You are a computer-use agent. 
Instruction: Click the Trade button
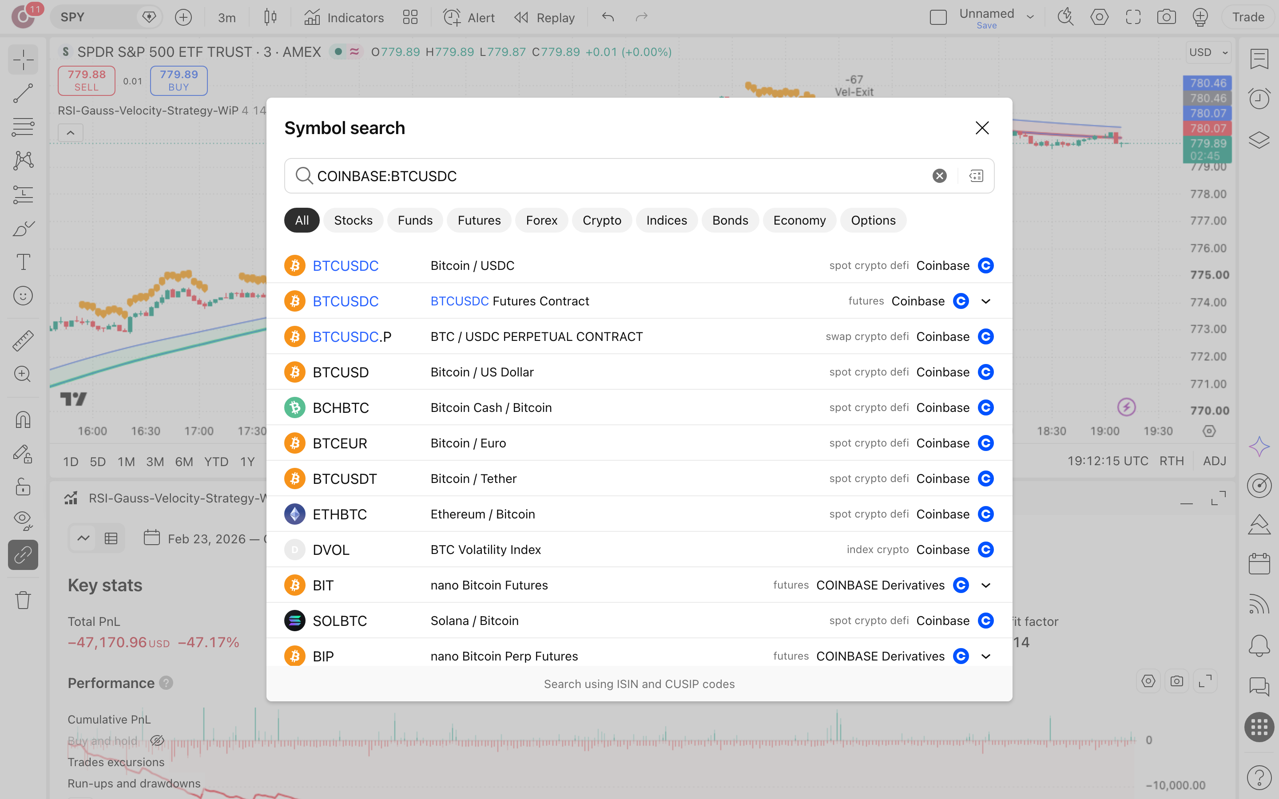[1248, 17]
